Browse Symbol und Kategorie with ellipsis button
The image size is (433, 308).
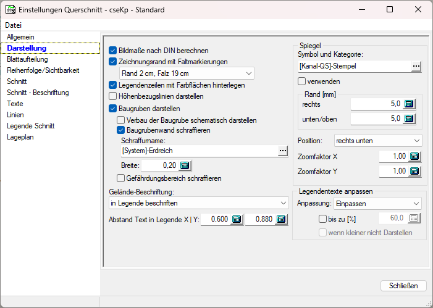tap(416, 66)
